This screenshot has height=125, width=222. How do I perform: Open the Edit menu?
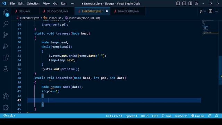(x=21, y=3)
